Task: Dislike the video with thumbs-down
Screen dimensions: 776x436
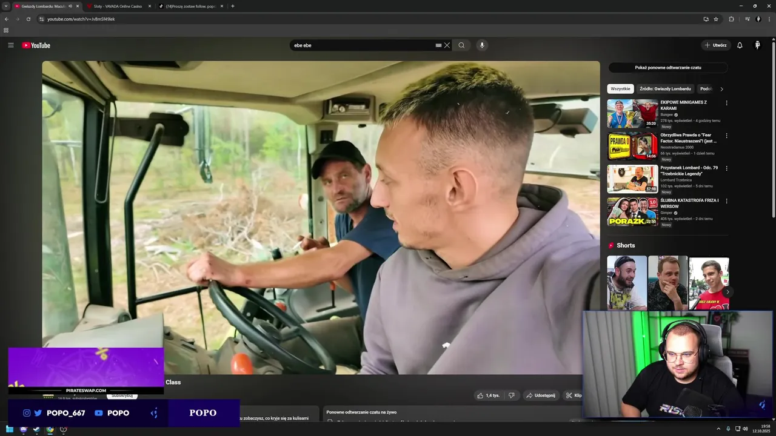Action: point(512,395)
